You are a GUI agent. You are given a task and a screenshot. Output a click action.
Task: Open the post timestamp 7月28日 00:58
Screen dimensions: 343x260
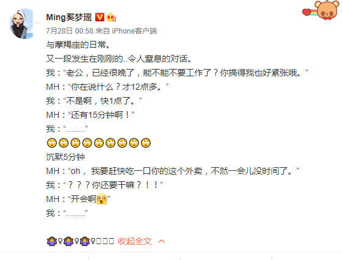click(x=70, y=31)
